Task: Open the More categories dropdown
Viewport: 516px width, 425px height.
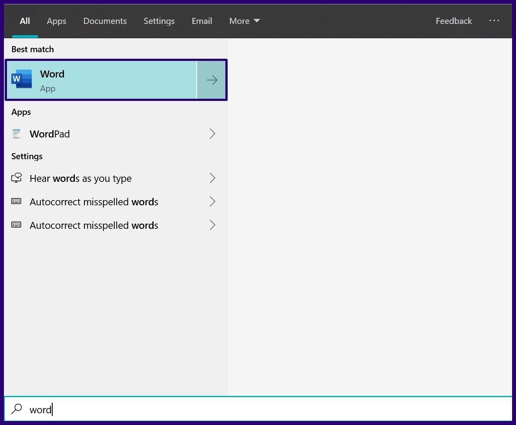Action: tap(244, 20)
